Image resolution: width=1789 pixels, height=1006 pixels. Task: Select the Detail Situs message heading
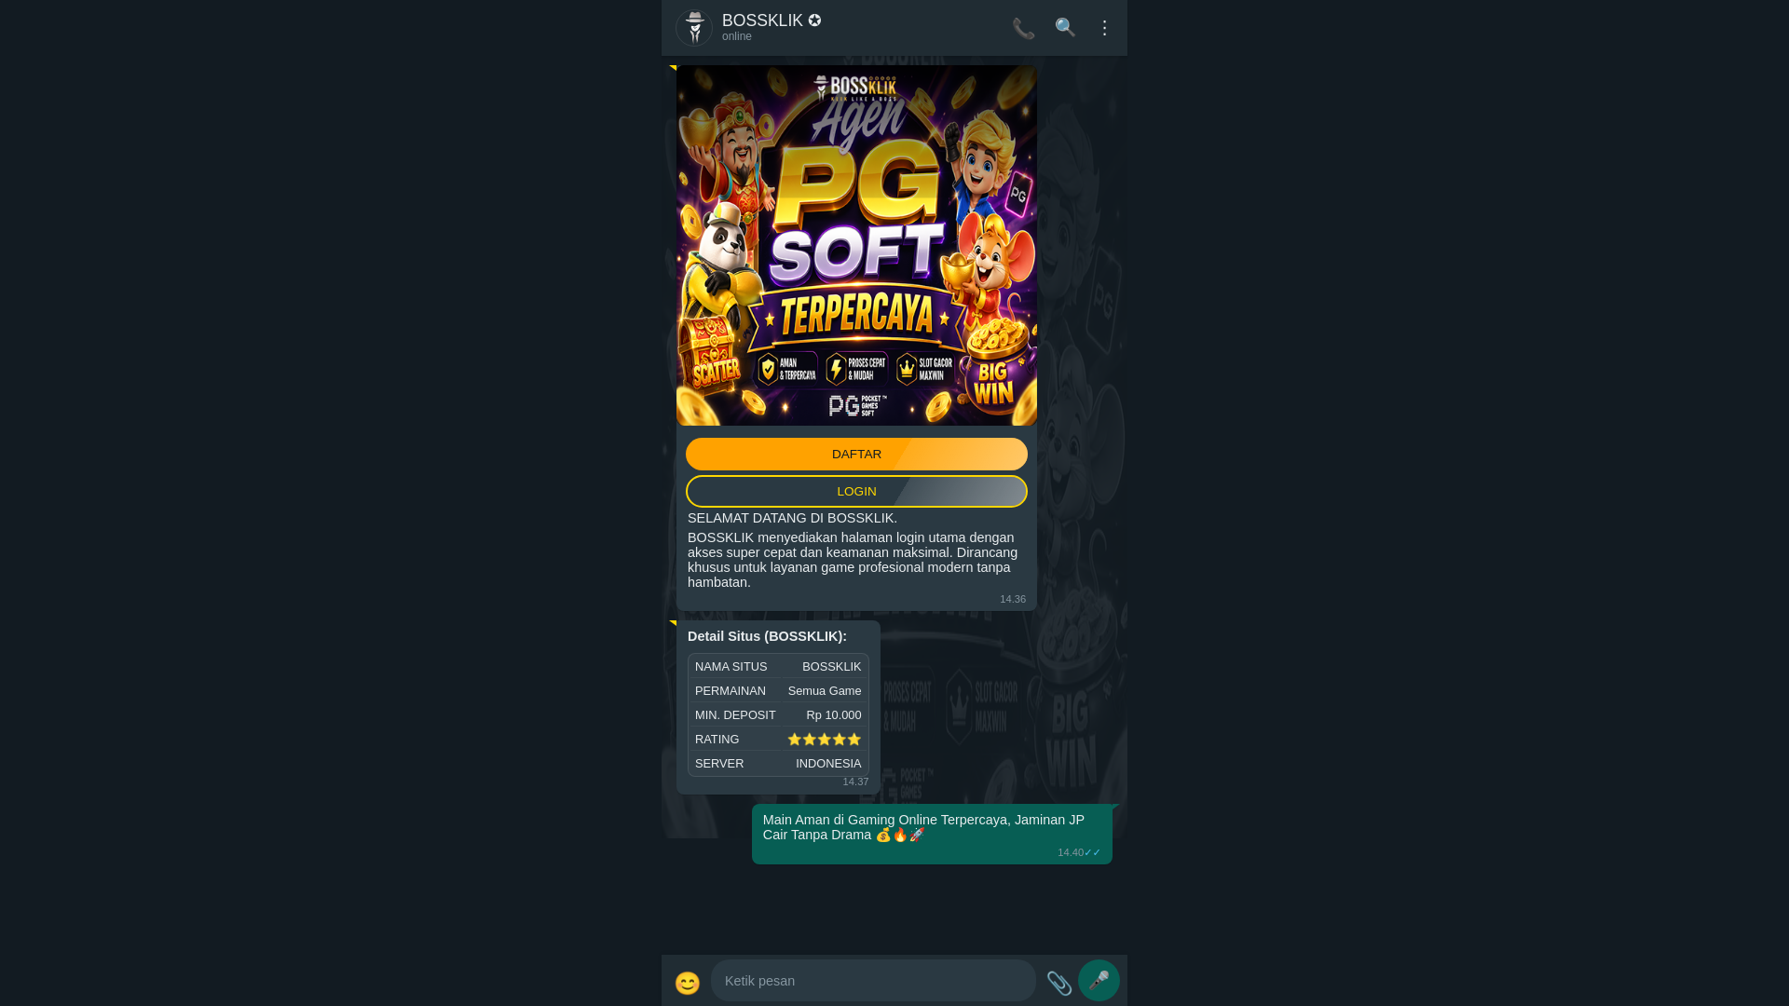[x=767, y=636]
